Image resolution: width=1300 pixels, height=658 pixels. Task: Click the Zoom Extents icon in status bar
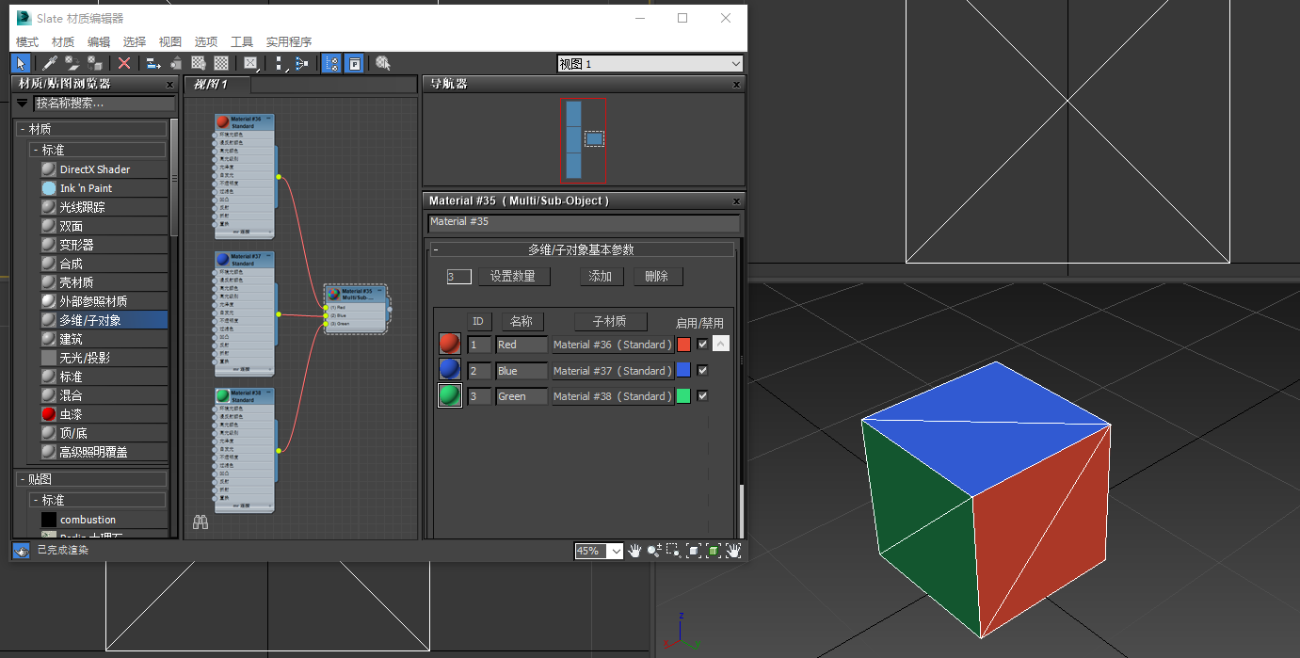coord(693,550)
